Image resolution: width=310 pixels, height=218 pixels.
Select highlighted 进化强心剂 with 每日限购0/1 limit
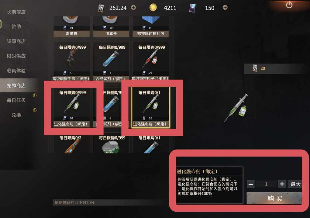click(151, 107)
